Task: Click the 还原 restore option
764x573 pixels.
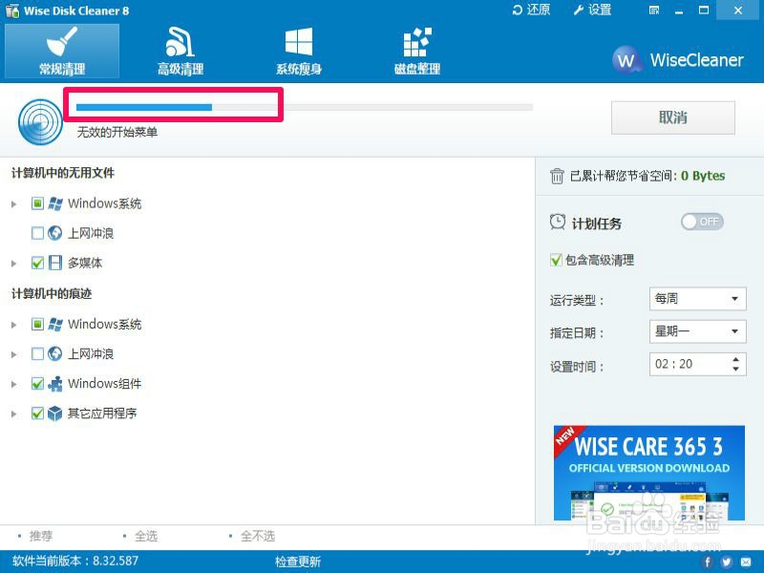Action: [x=531, y=10]
